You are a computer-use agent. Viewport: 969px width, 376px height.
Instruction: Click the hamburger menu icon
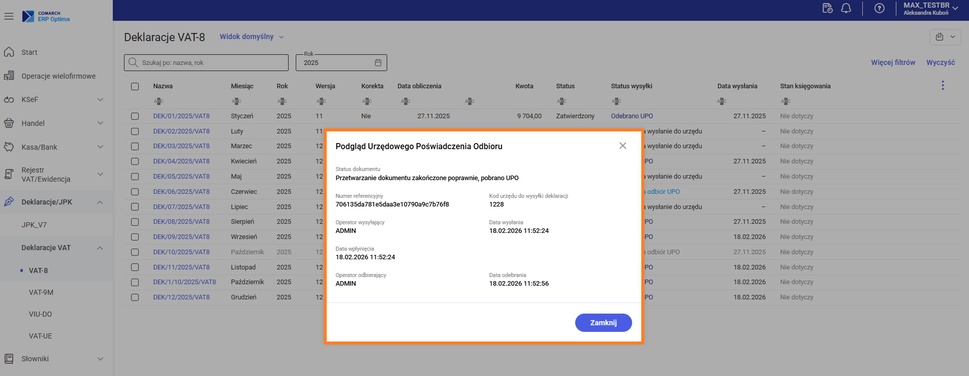[x=9, y=16]
